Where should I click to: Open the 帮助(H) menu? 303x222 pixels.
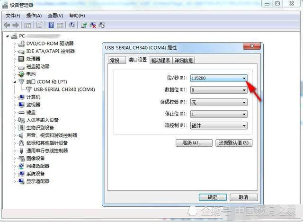pyautogui.click(x=77, y=16)
